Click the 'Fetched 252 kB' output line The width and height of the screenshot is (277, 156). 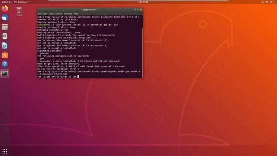point(58,19)
